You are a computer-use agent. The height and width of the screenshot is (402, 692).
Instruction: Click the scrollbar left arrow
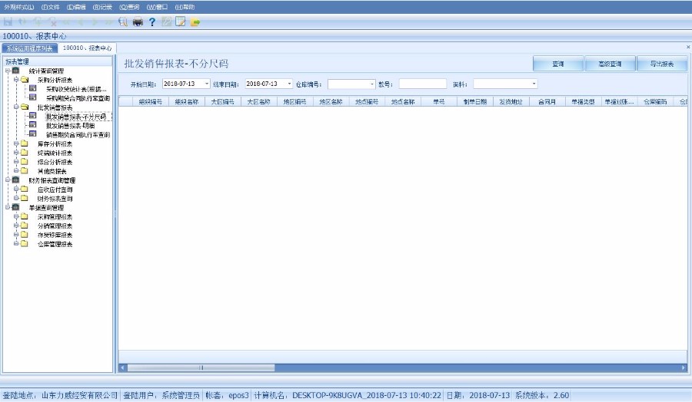click(123, 367)
